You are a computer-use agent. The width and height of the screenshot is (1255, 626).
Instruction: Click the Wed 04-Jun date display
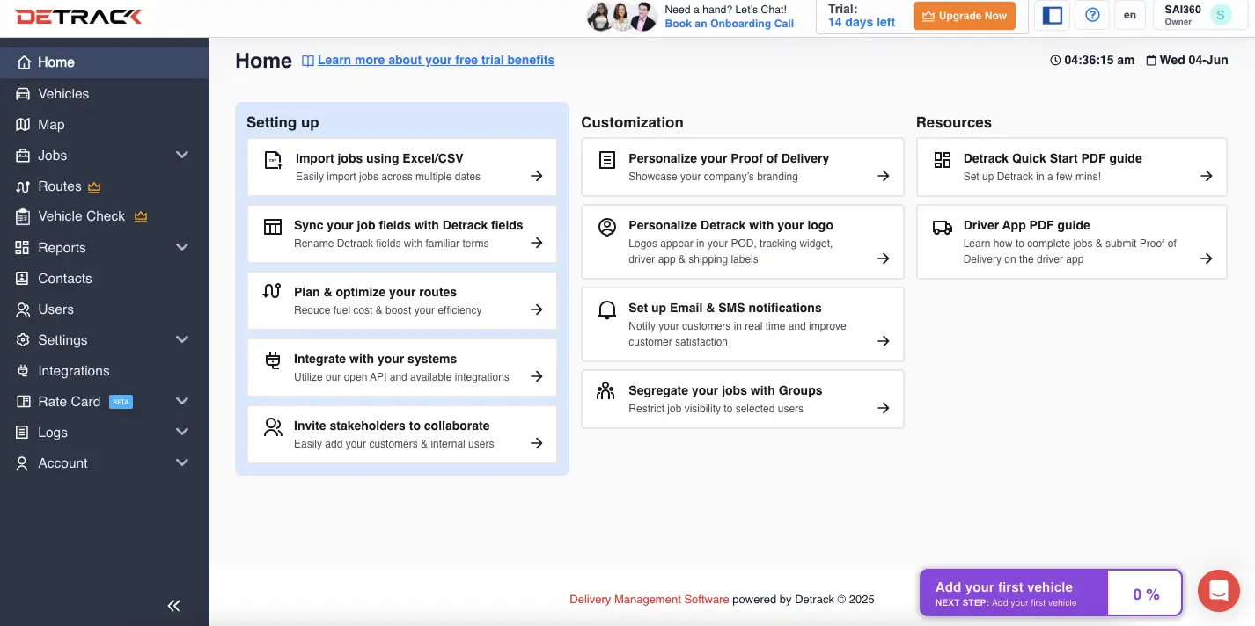coord(1187,60)
